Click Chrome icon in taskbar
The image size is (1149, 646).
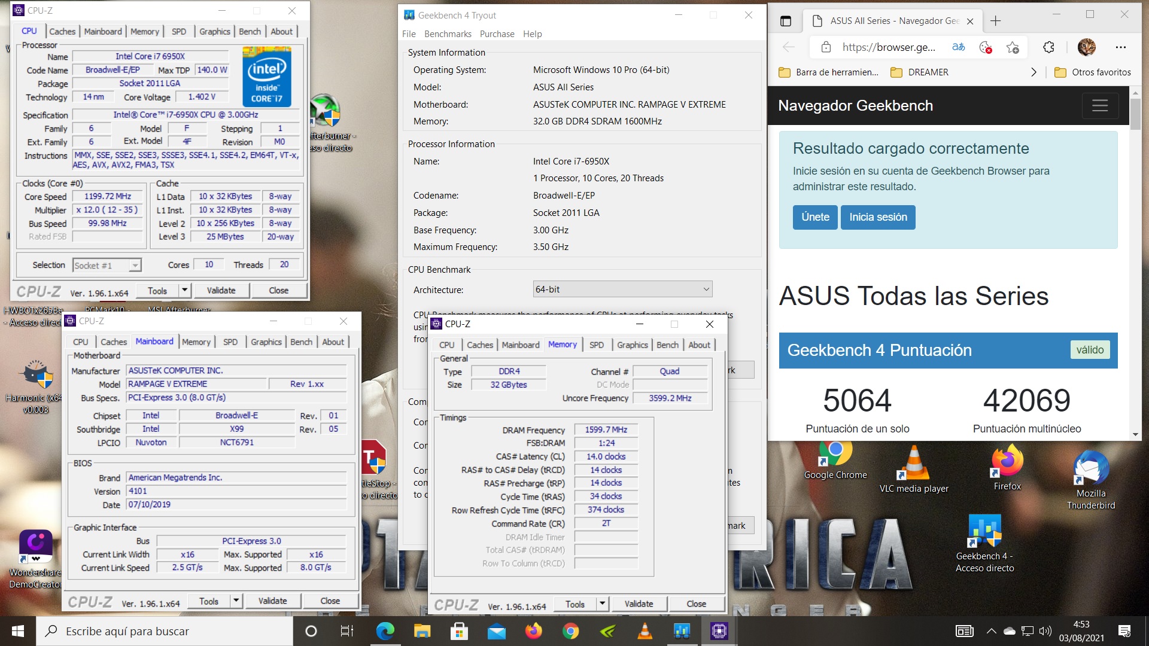pos(570,631)
